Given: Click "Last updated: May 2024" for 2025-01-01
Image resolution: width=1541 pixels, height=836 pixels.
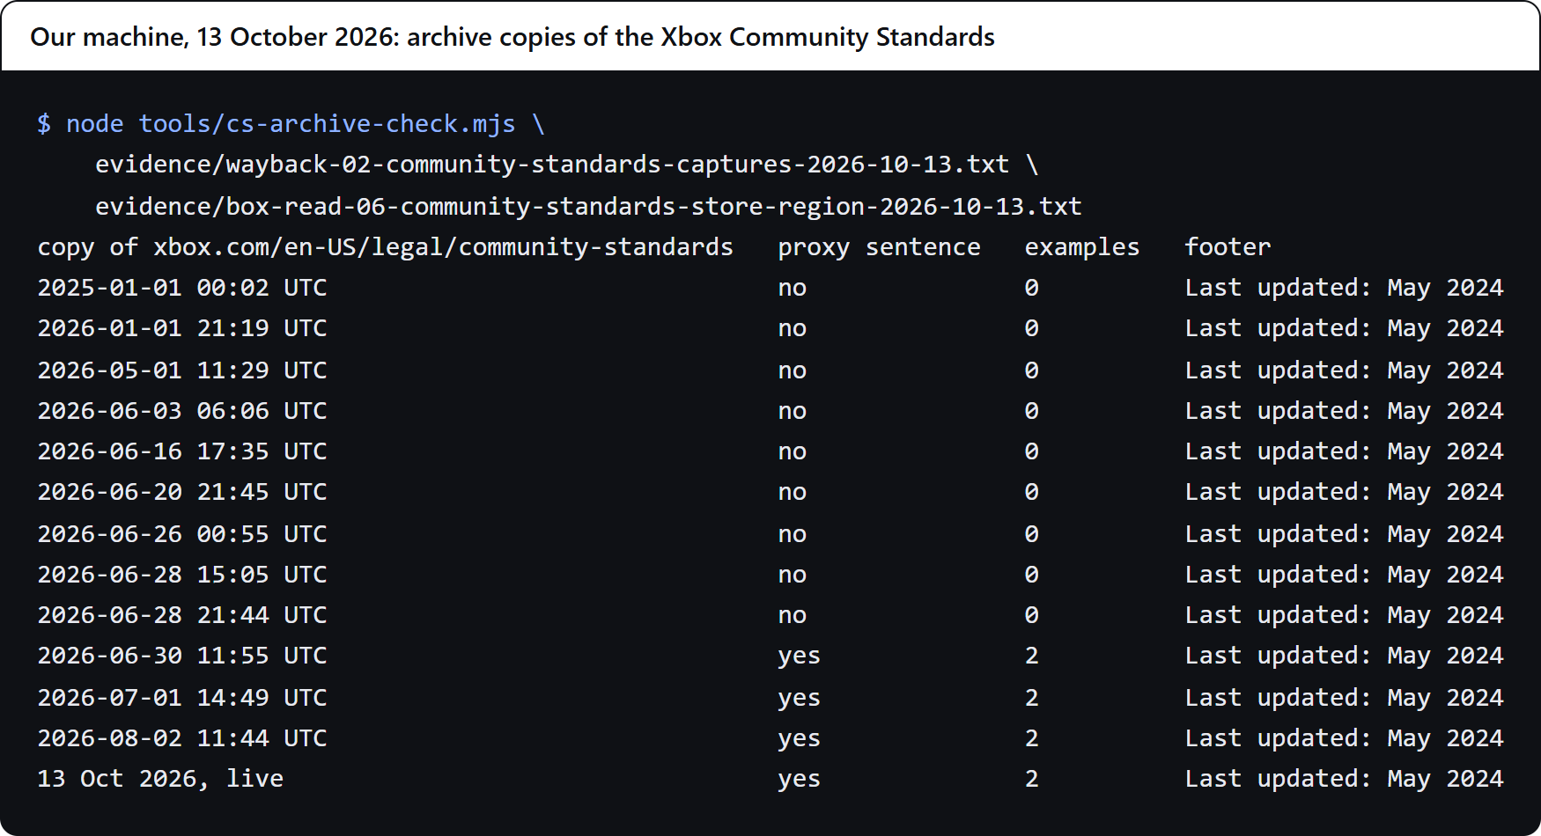Looking at the screenshot, I should pyautogui.click(x=1345, y=288).
